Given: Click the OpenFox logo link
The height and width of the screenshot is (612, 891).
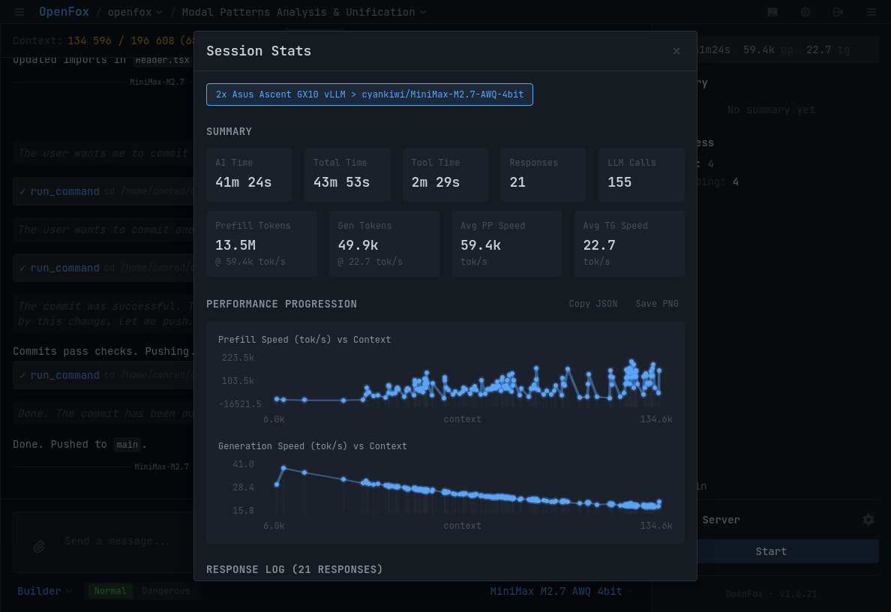Looking at the screenshot, I should (x=64, y=12).
